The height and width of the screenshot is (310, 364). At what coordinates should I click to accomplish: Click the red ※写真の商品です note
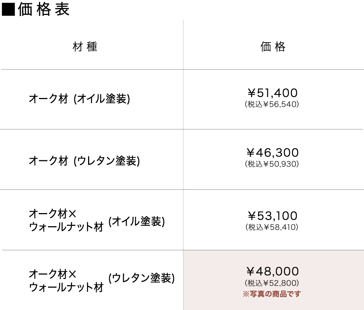coord(272,294)
